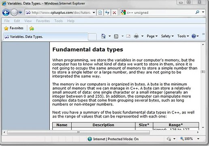Expand the Home button dropdown arrow
209x146 pixels.
pyautogui.click(x=110, y=36)
